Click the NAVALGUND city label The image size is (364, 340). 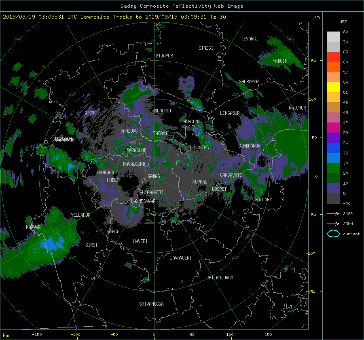134,164
